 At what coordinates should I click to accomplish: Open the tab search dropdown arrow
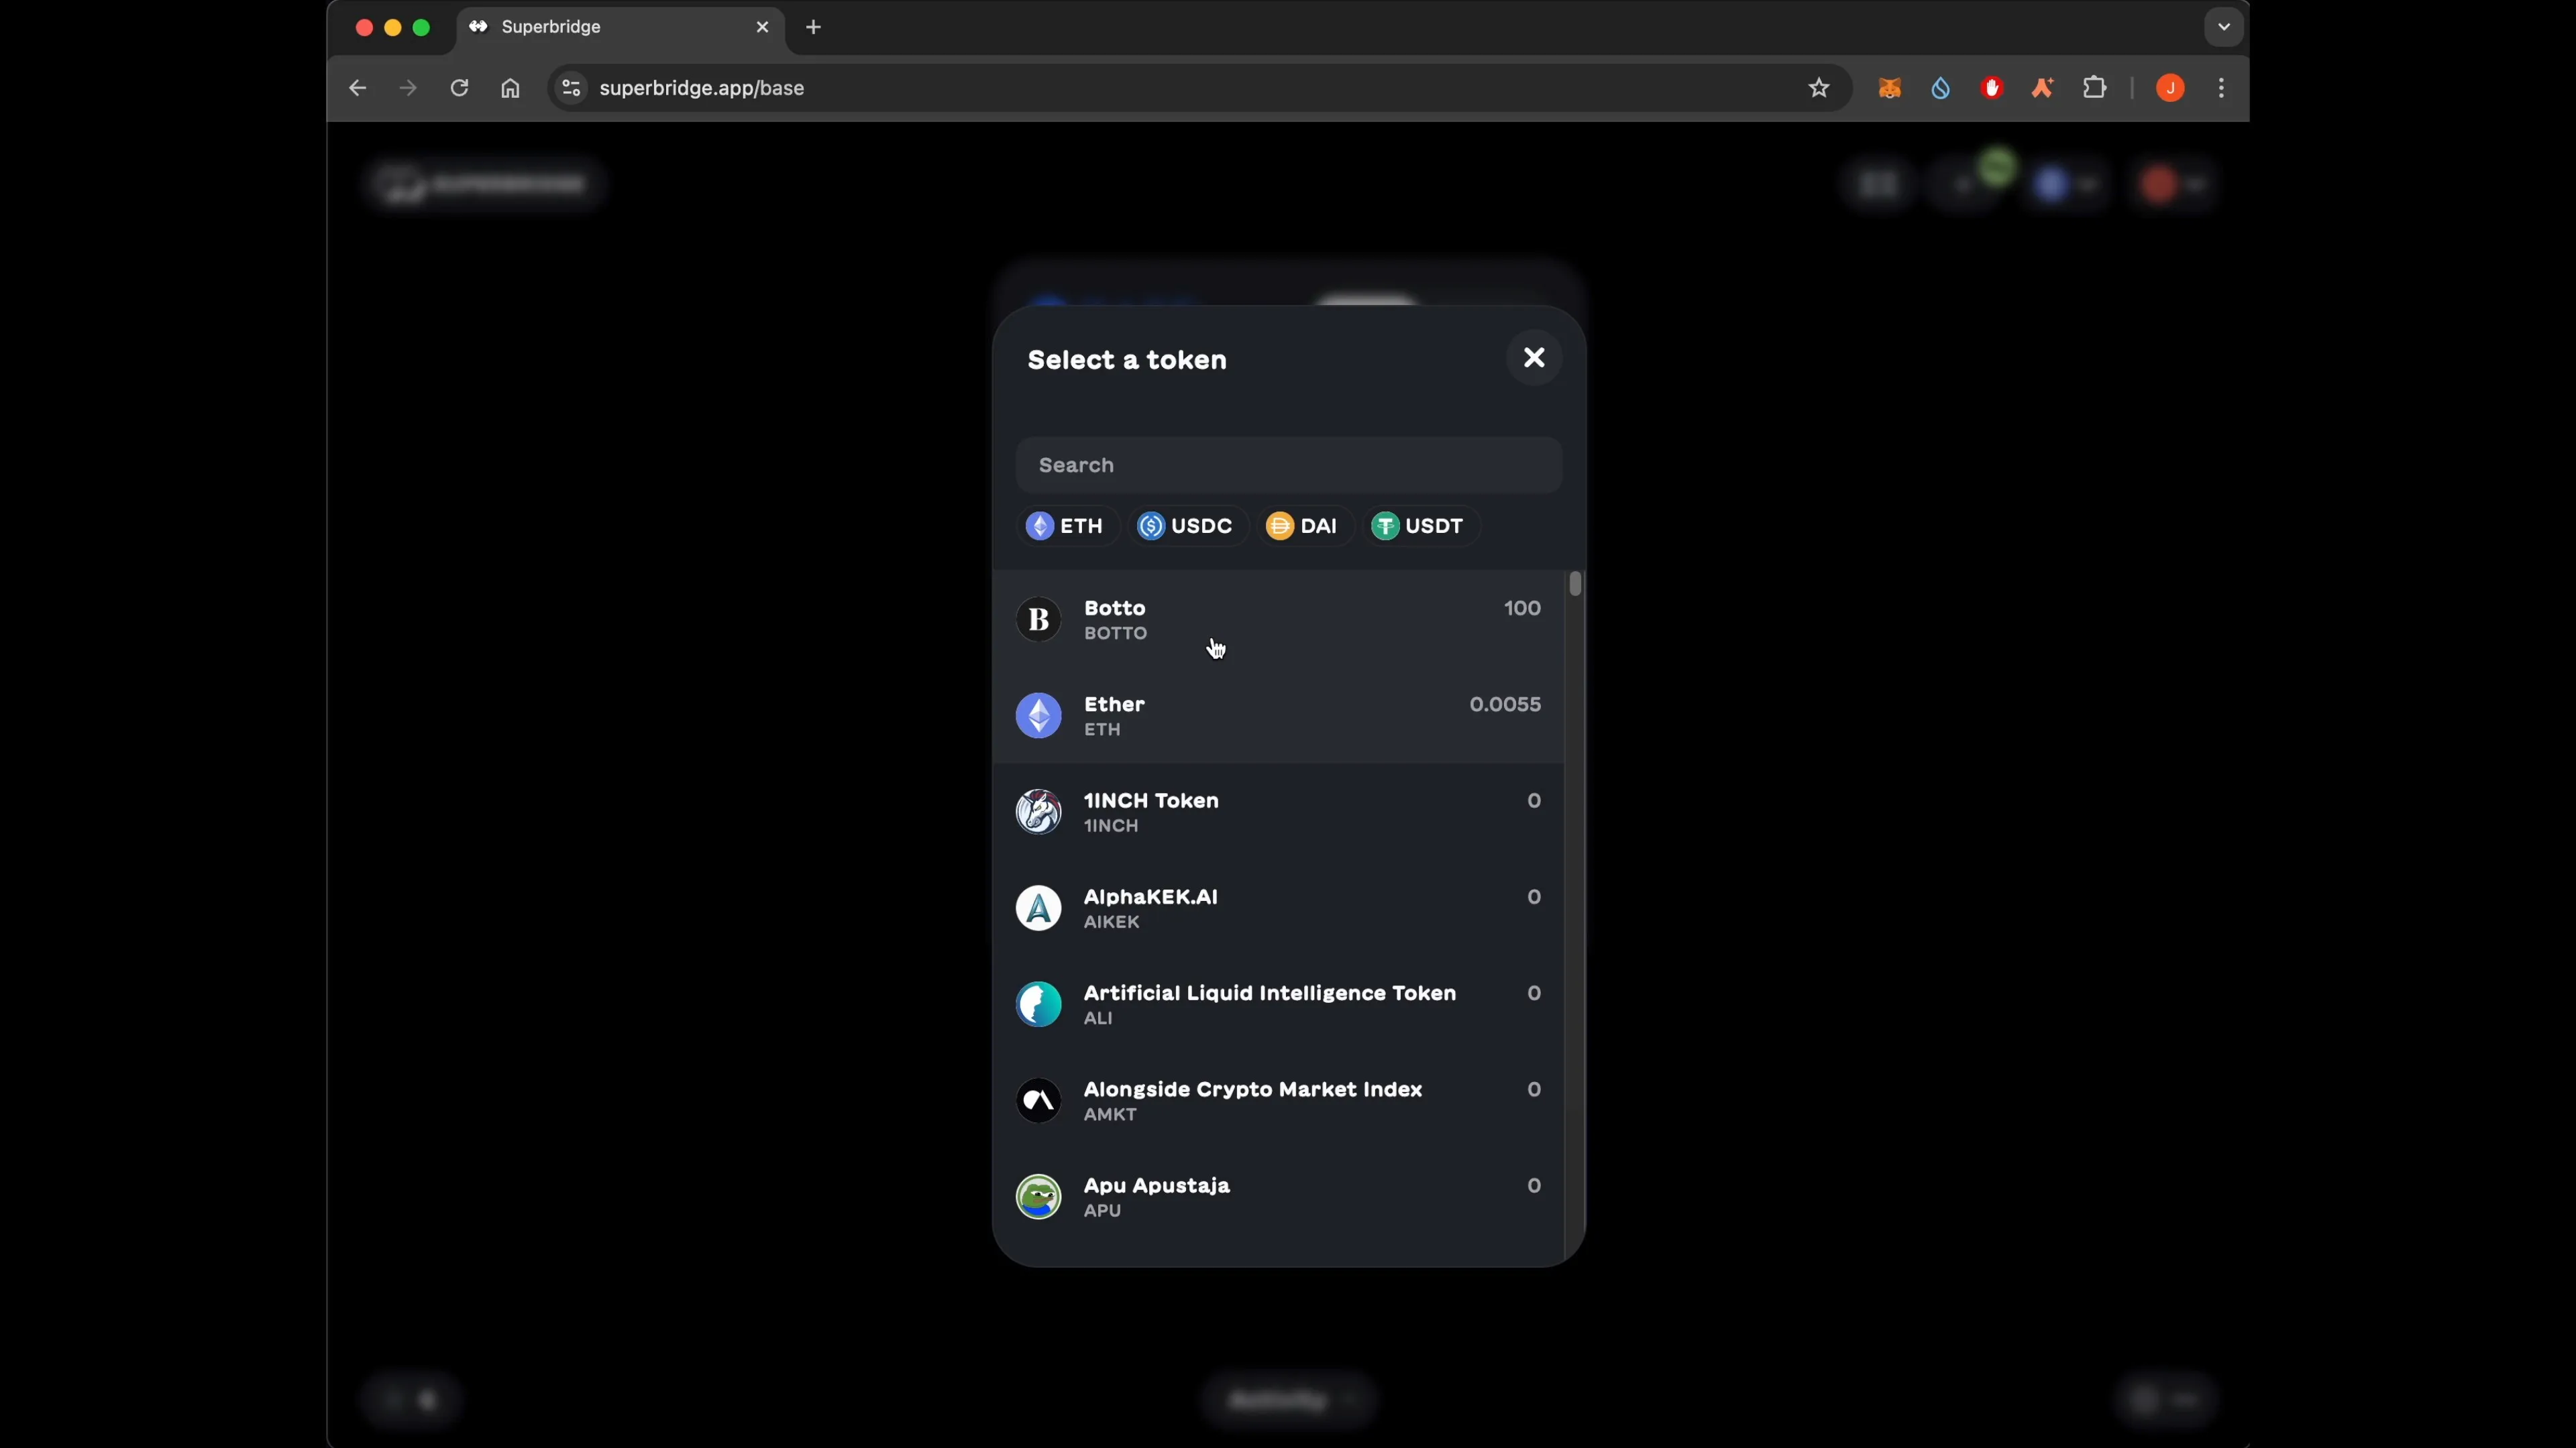2222,27
